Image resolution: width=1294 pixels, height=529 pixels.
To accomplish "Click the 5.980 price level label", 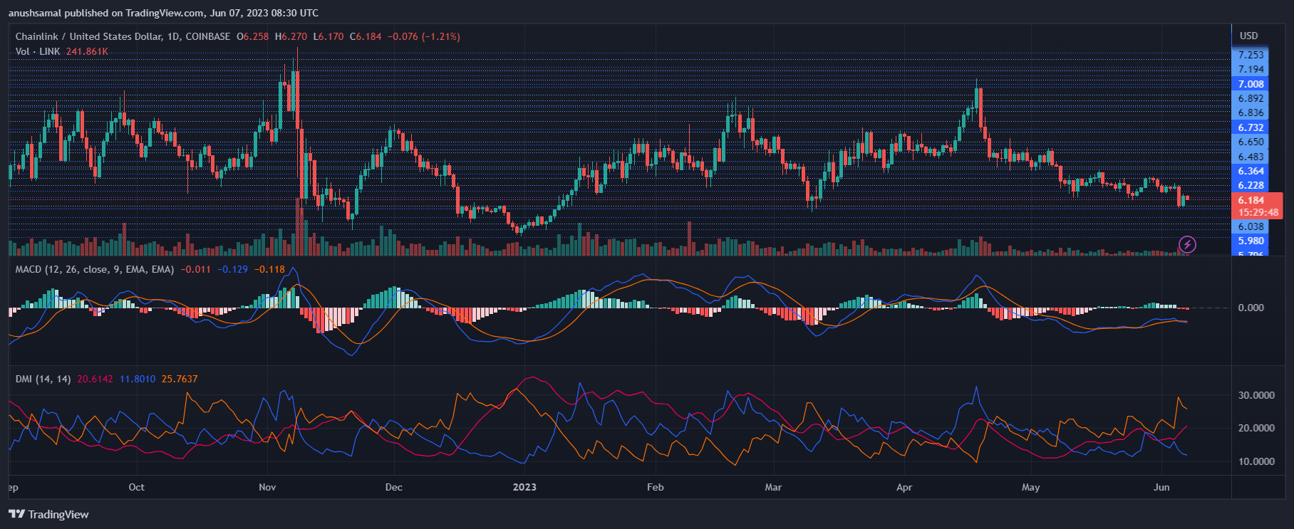I will click(1251, 241).
